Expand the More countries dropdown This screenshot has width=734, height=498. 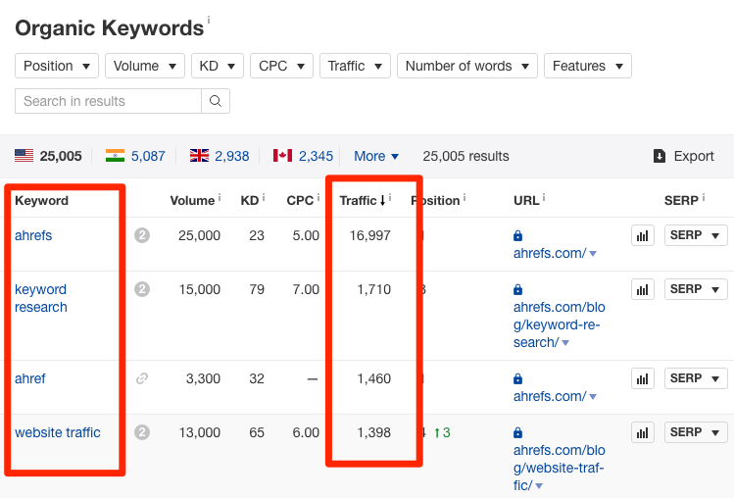point(376,156)
